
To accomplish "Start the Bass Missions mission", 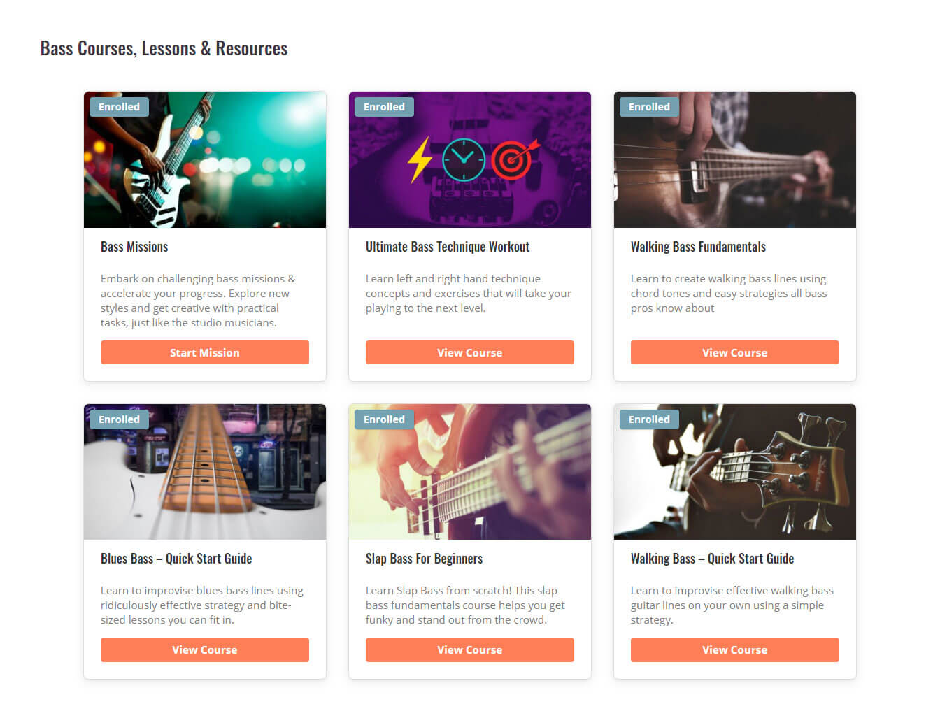I will [205, 352].
